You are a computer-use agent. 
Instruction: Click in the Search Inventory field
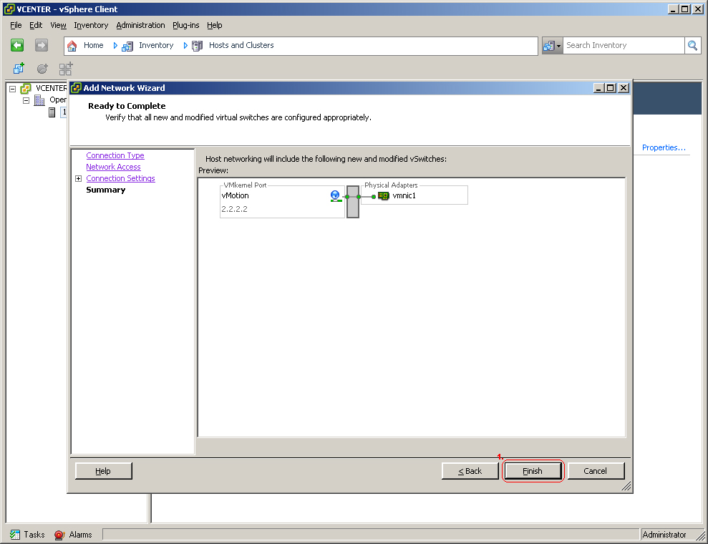623,46
